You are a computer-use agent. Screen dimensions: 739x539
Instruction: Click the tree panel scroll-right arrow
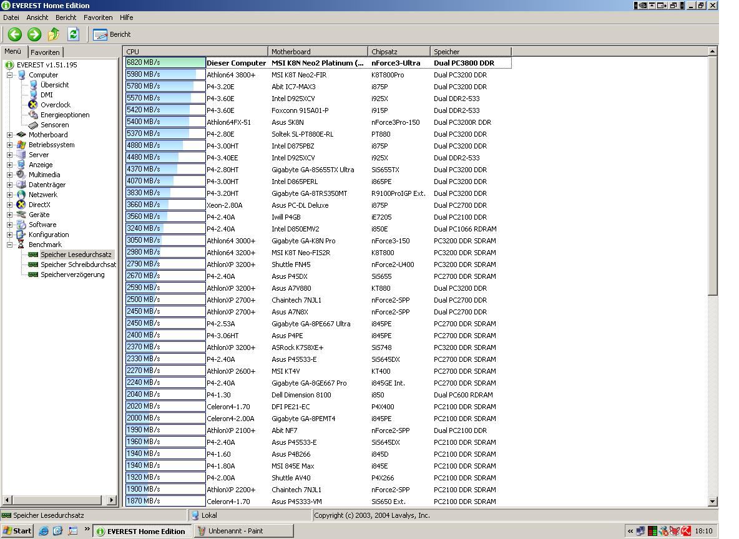point(112,500)
